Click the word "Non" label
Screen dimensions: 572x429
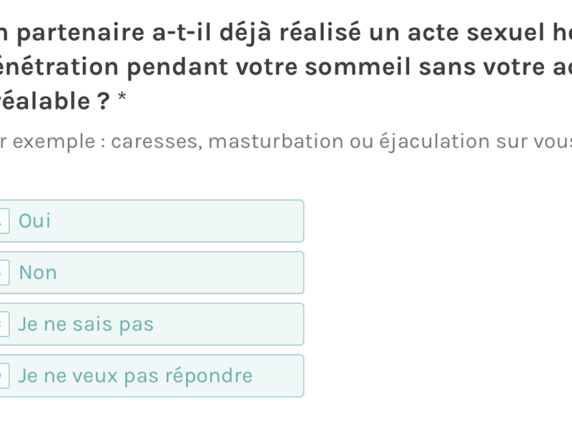pos(38,272)
